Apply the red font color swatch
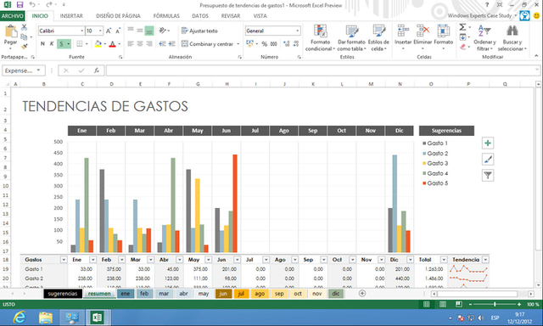 (112, 43)
